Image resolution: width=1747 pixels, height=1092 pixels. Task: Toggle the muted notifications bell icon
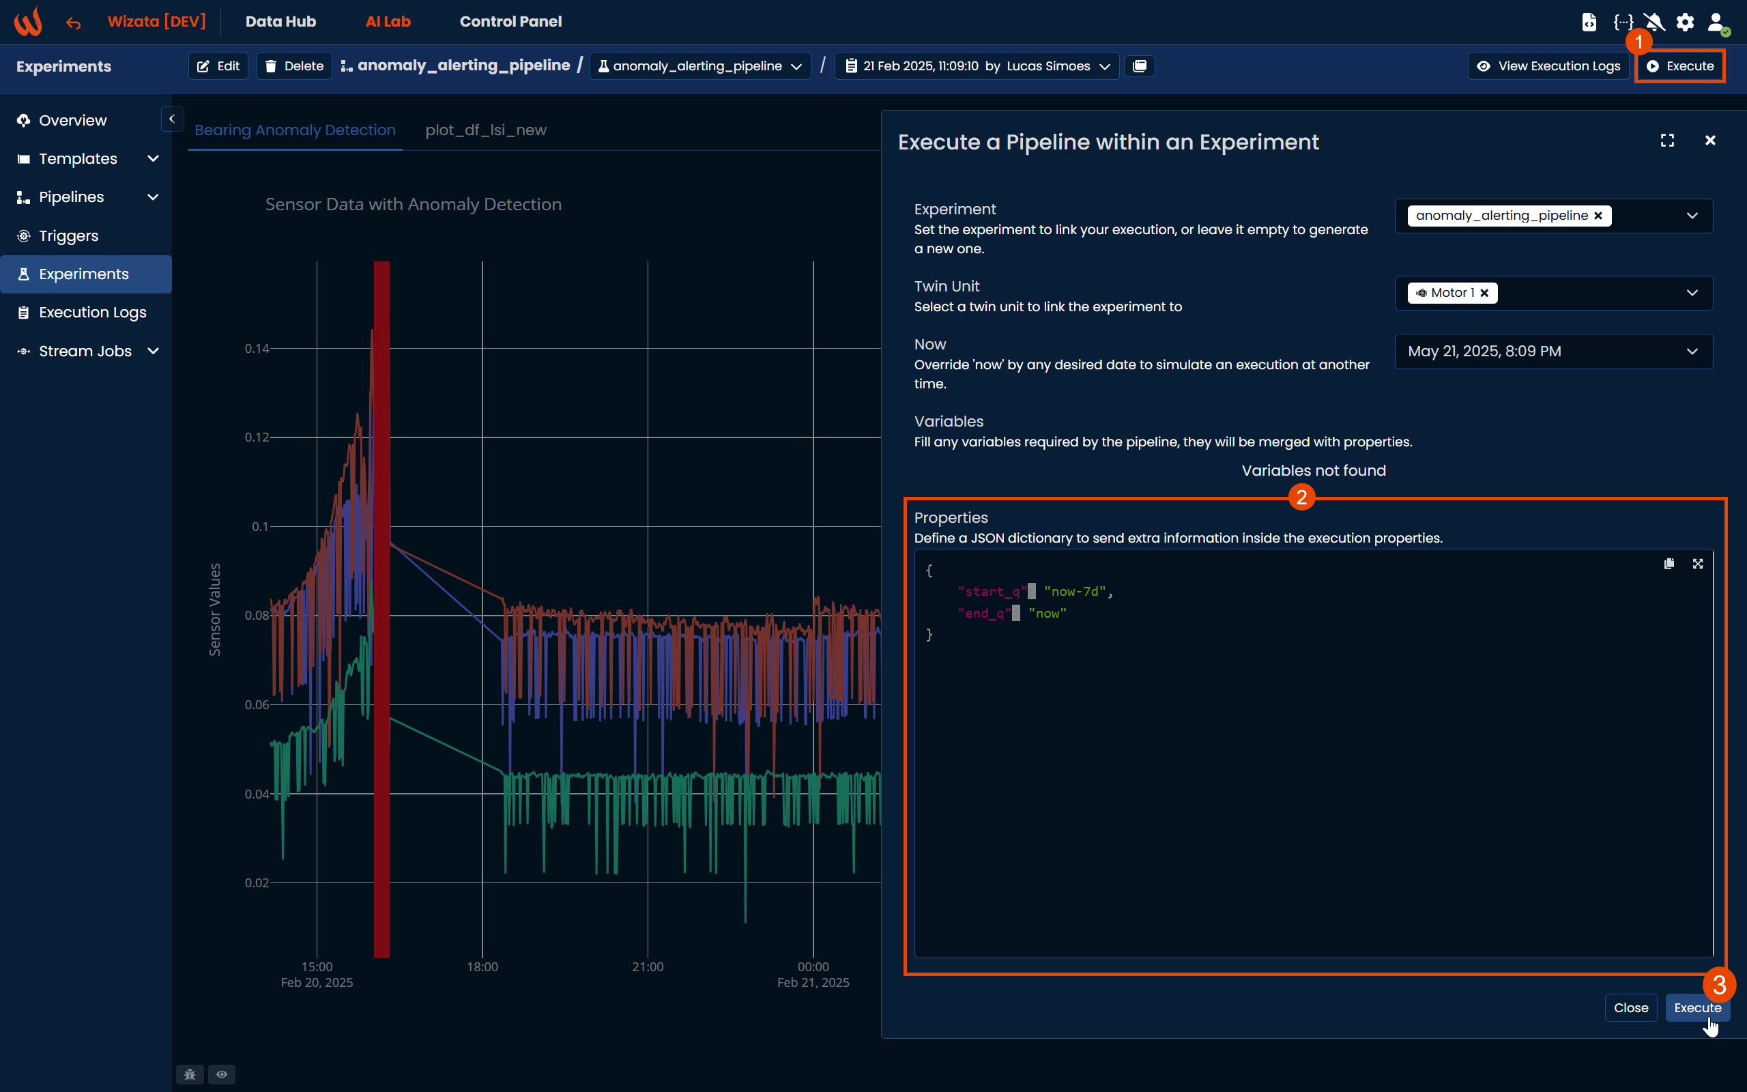tap(1654, 23)
